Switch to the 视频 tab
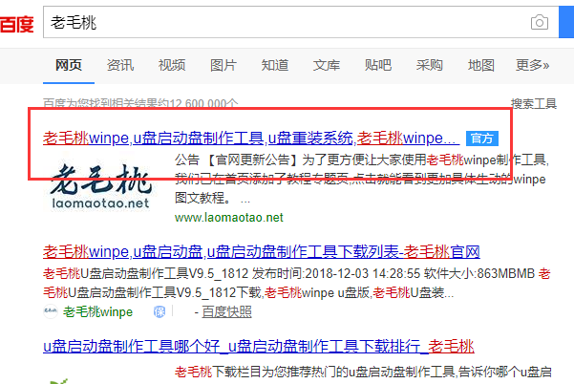Image resolution: width=574 pixels, height=384 pixels. pos(172,65)
